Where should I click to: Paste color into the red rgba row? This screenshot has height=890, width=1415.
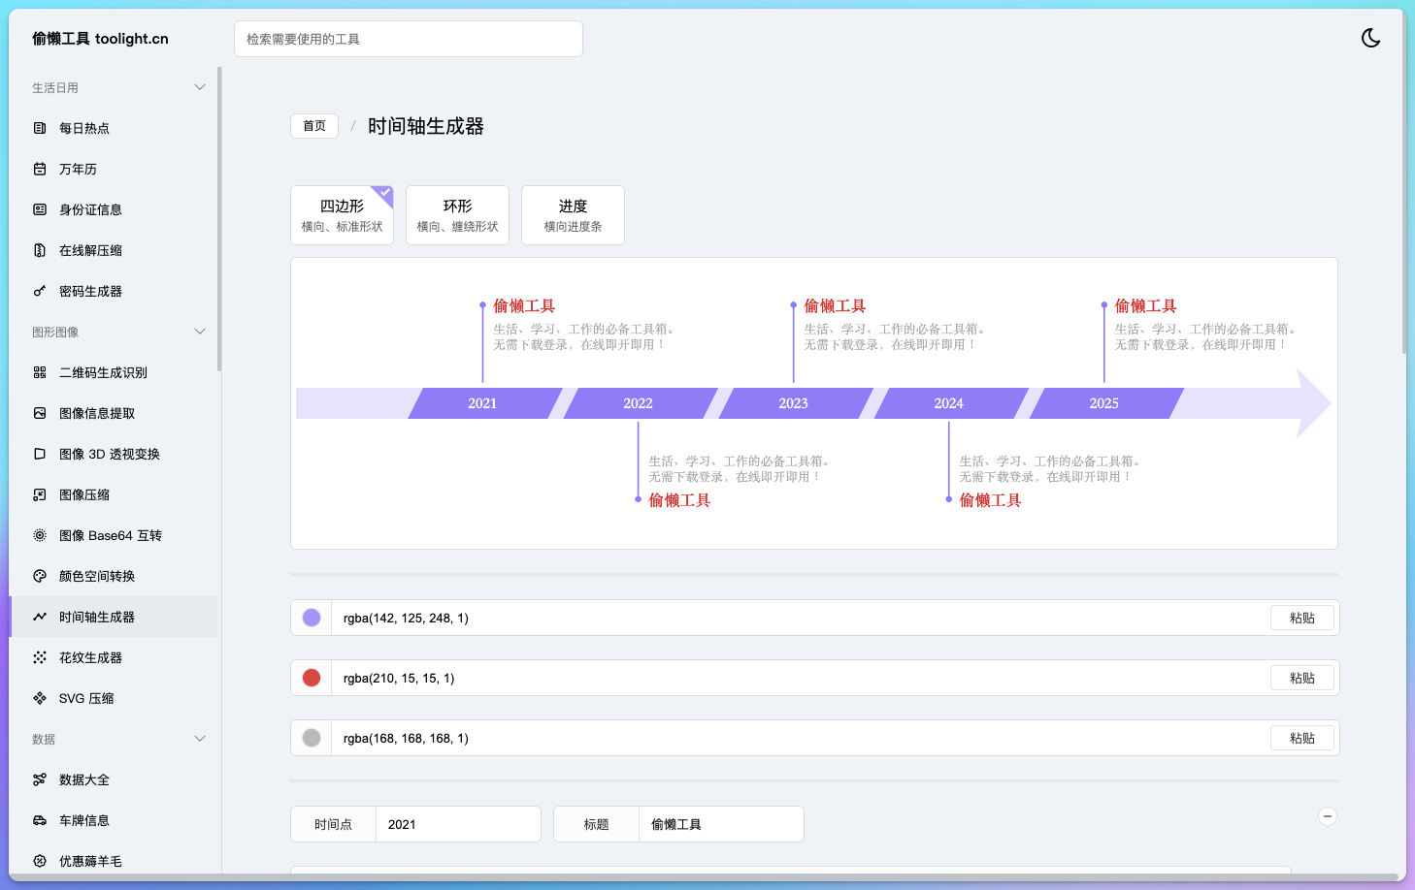pyautogui.click(x=1302, y=678)
